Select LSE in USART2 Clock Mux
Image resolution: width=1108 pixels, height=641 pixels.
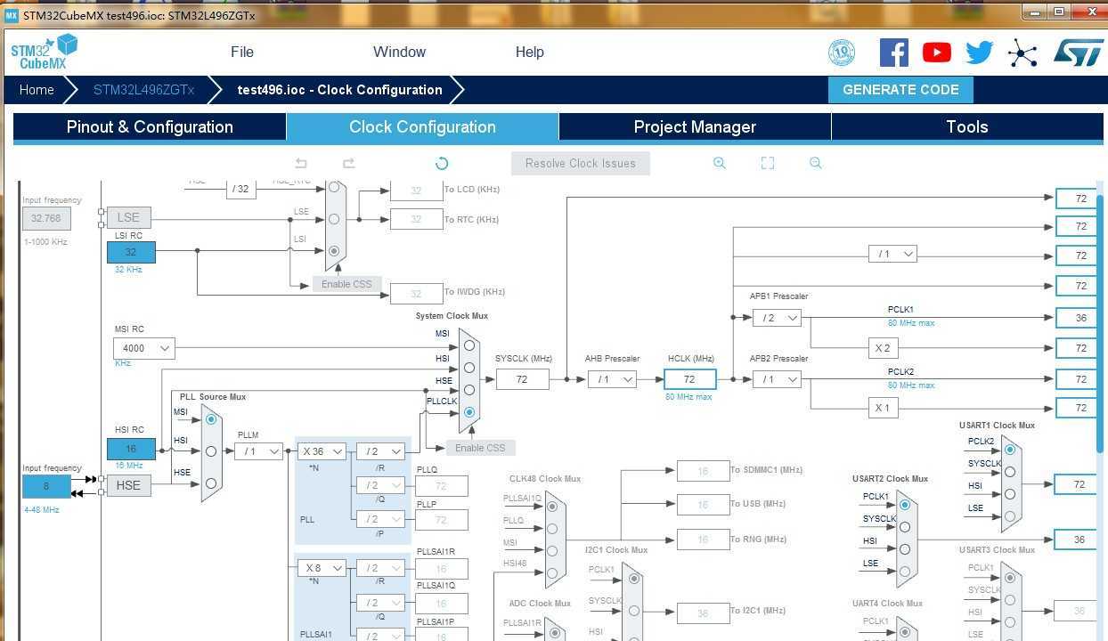(905, 571)
